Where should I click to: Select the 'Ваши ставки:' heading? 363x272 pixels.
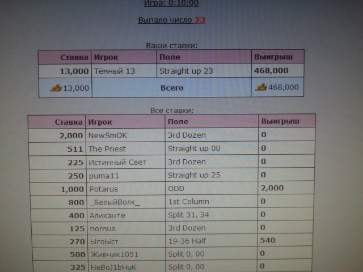point(172,45)
